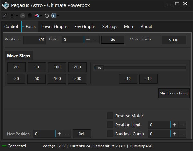This screenshot has width=193, height=151.
Task: Click the step size slider handle
Action: (99, 68)
